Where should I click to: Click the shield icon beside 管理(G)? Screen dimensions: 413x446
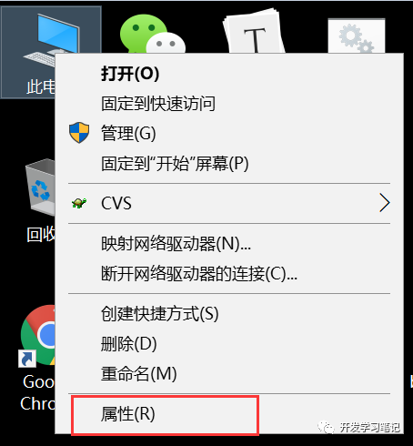point(79,133)
